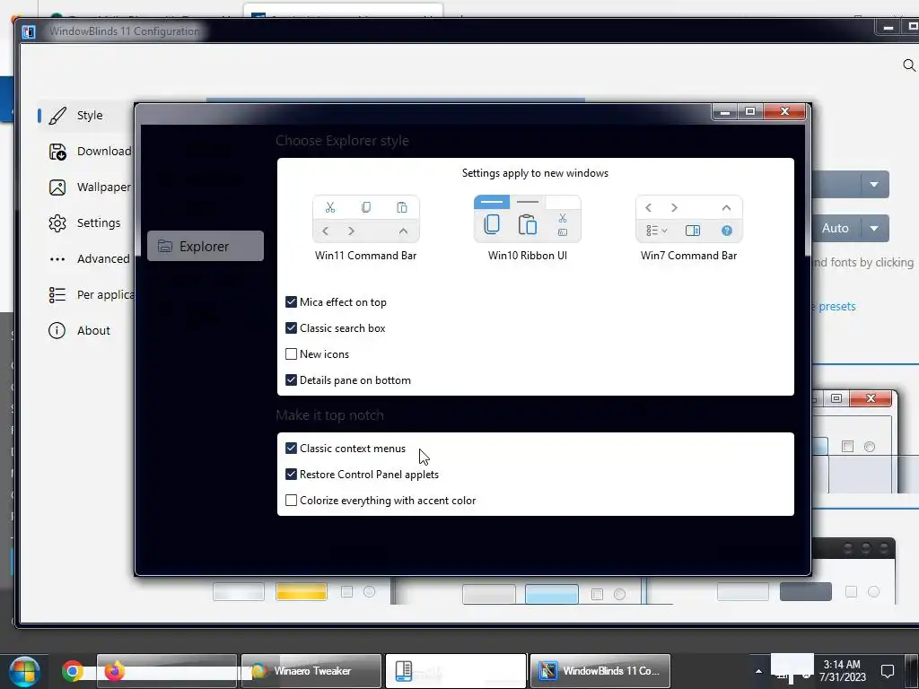This screenshot has height=689, width=919.
Task: Expand the Auto dropdown arrow
Action: (874, 228)
